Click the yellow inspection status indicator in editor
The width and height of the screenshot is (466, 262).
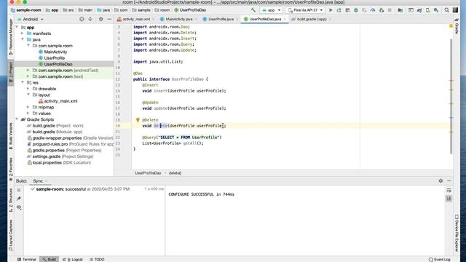tap(451, 26)
